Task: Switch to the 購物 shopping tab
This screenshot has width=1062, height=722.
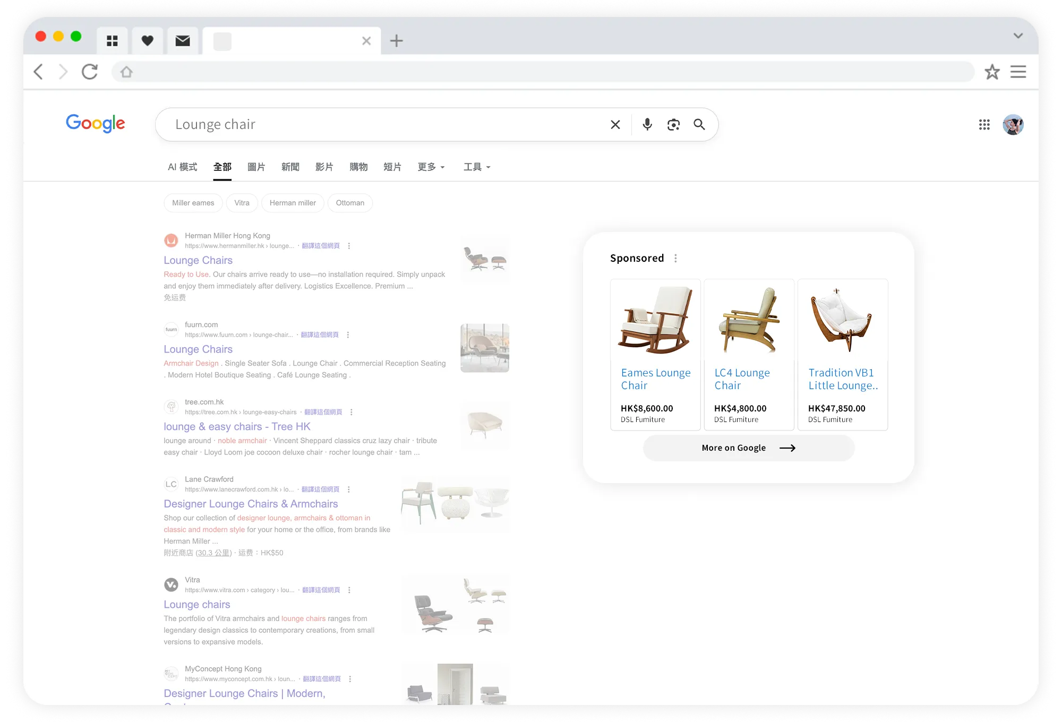Action: coord(358,167)
